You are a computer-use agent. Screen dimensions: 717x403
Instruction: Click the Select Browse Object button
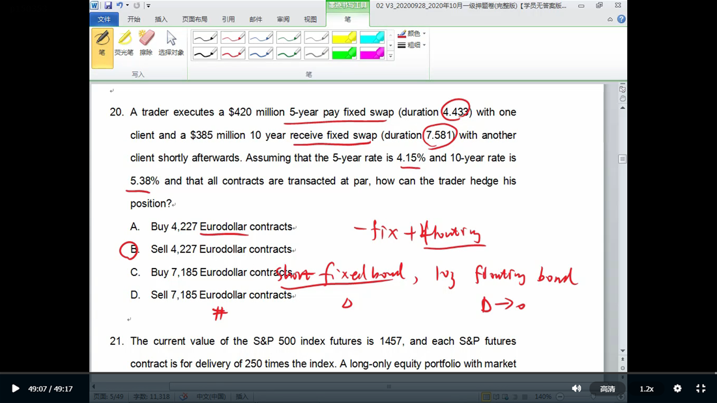pyautogui.click(x=622, y=368)
